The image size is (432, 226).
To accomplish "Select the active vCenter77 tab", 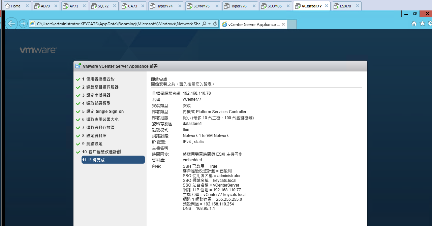I will 311,6.
